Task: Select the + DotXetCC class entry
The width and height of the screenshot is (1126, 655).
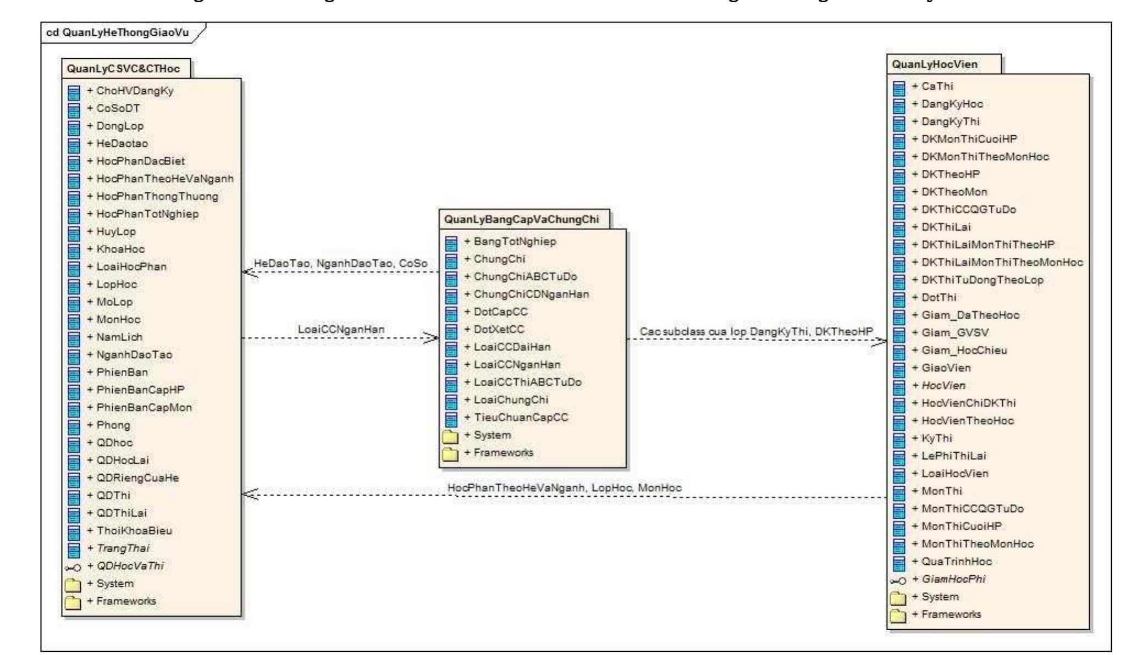Action: (494, 329)
